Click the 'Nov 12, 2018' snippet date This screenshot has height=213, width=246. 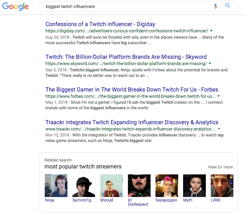click(x=57, y=135)
